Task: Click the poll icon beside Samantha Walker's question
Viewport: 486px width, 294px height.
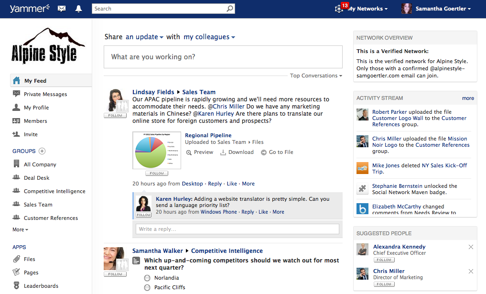Action: click(x=136, y=261)
